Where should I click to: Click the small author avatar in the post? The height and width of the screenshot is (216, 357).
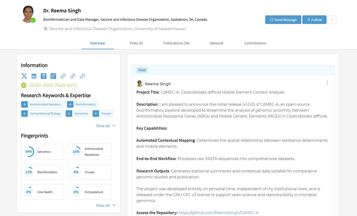[x=139, y=84]
